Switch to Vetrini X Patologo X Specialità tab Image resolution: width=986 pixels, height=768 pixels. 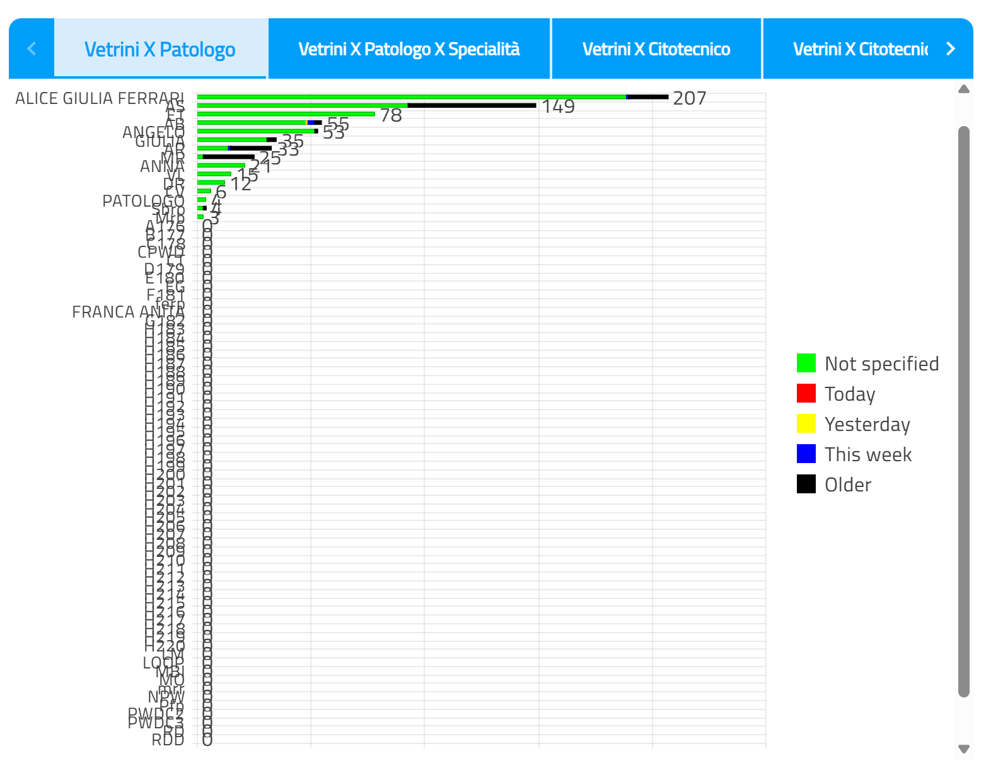pyautogui.click(x=409, y=49)
